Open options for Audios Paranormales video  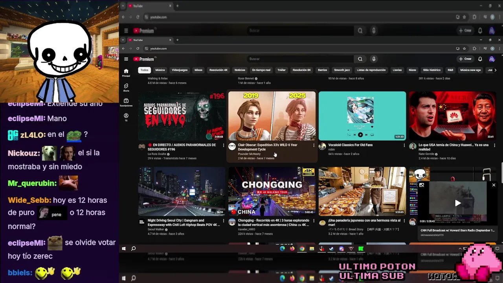point(224,145)
